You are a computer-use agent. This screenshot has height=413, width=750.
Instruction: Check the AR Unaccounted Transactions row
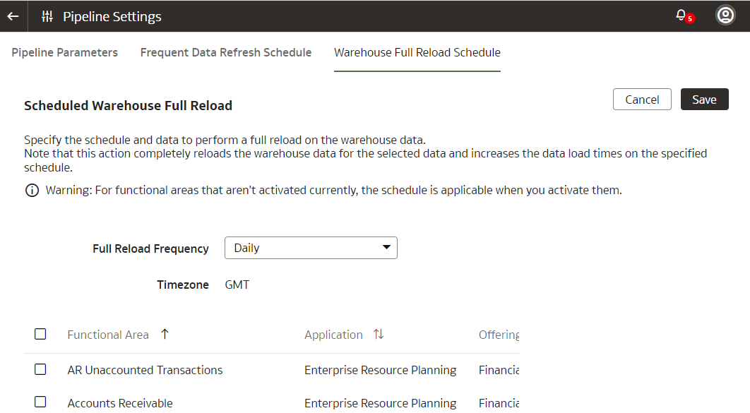[40, 369]
